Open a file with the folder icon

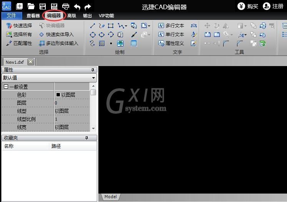coord(31,7)
